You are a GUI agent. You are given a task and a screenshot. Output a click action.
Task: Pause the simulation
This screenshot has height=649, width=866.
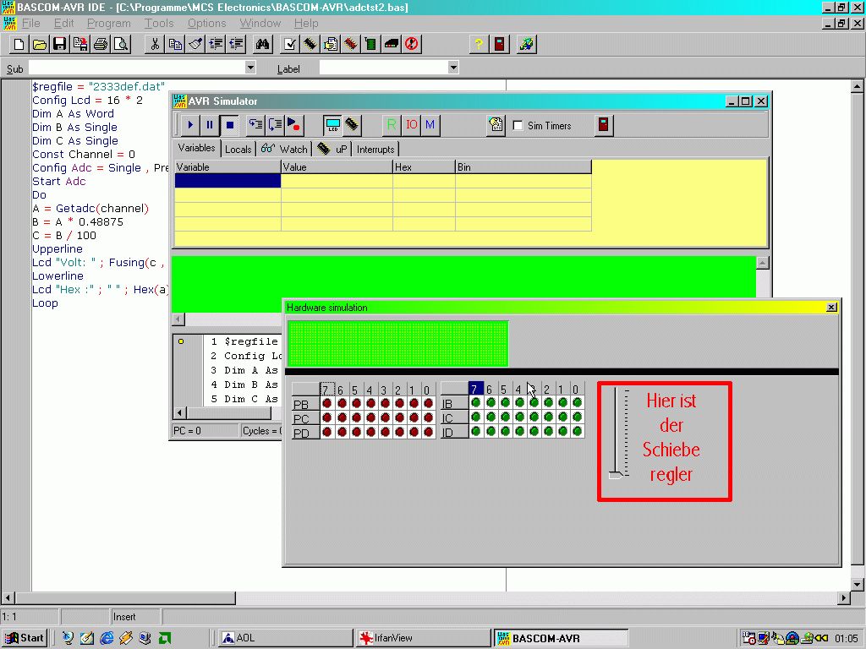tap(210, 125)
